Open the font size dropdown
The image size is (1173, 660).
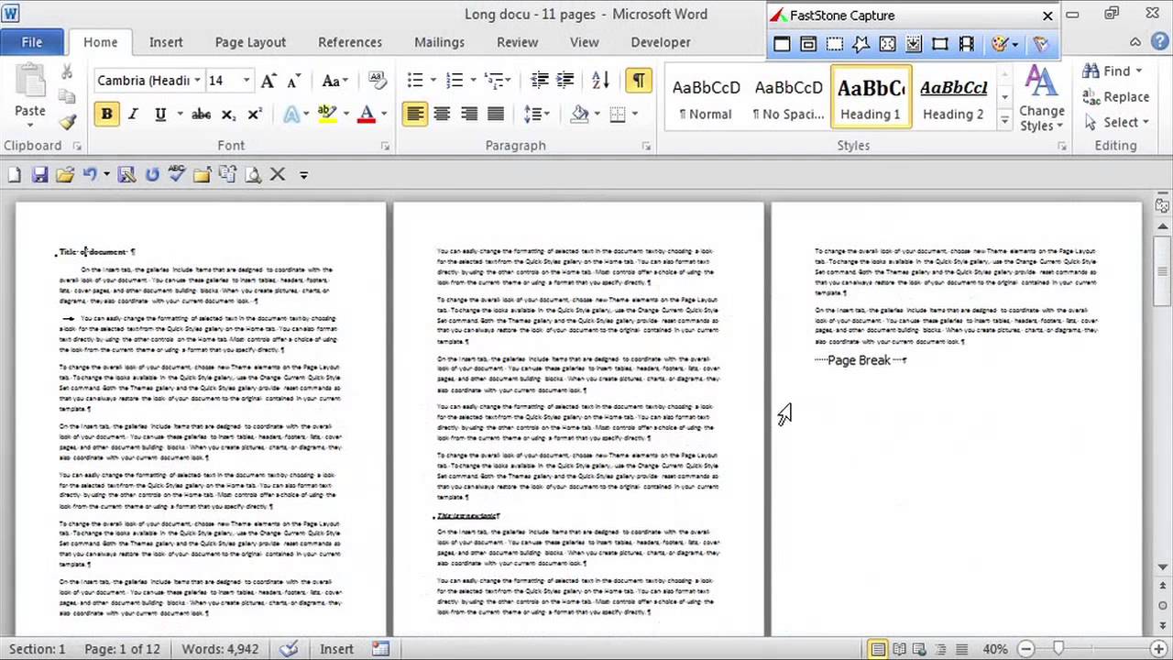coord(246,81)
